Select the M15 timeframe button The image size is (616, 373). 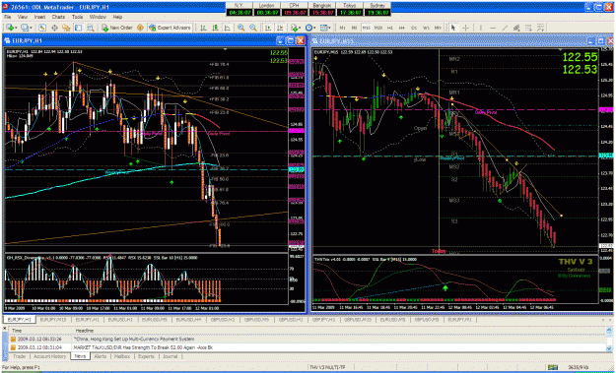367,28
